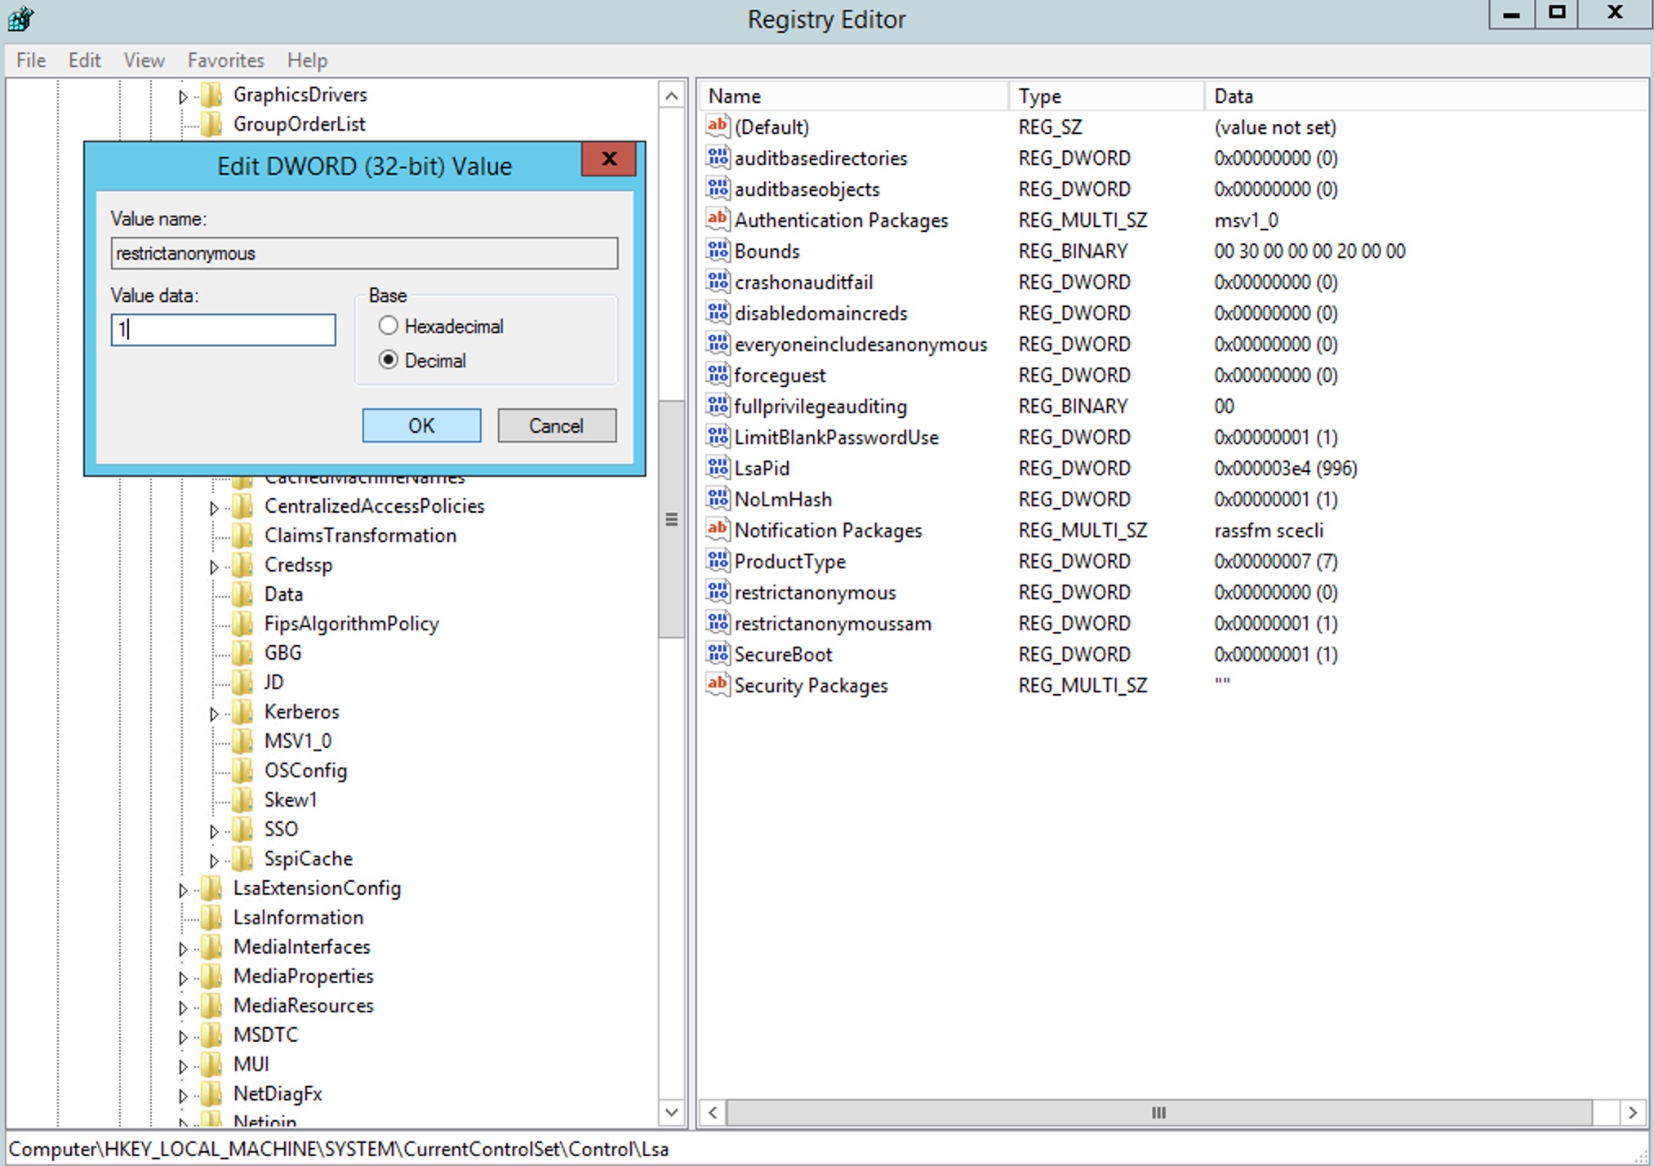Select the GroupOrderList tree item

[300, 124]
